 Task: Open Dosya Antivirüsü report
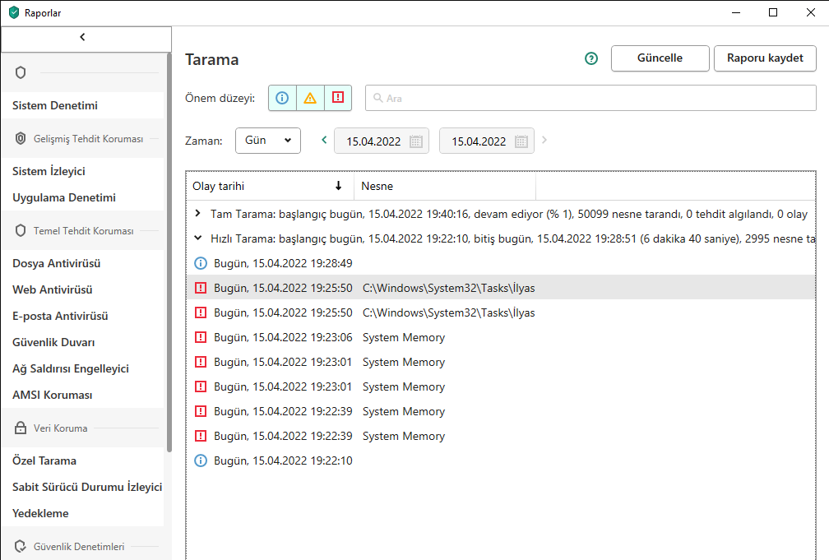pyautogui.click(x=56, y=263)
